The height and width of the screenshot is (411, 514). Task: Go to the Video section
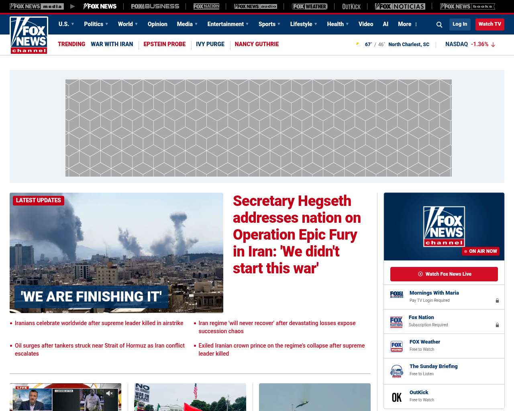[x=365, y=24]
